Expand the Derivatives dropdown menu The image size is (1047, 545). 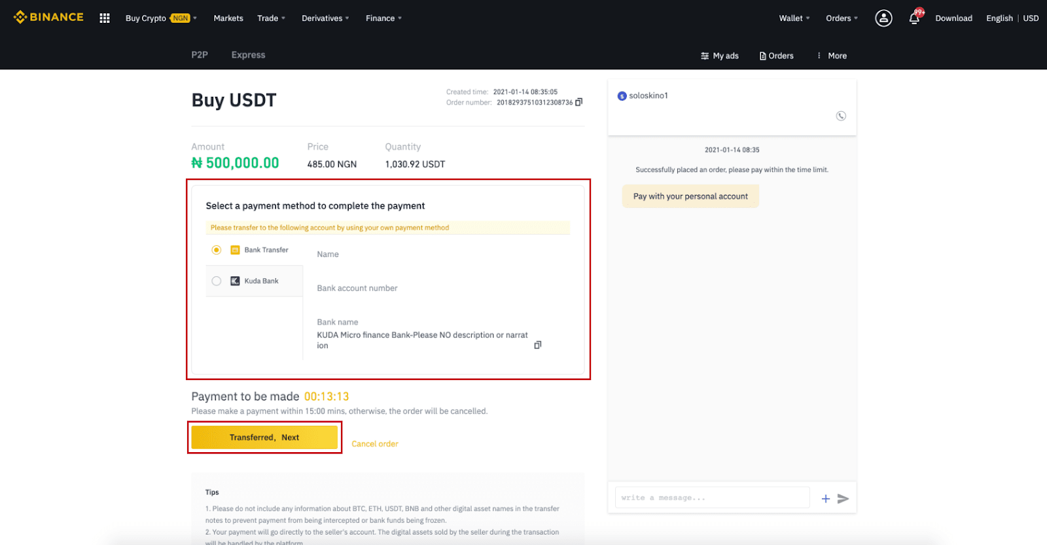[x=325, y=18]
